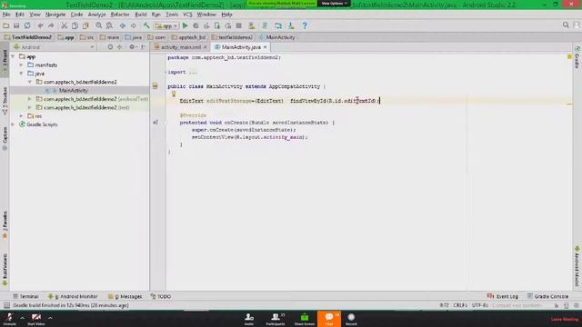Click the Replace search icon

tap(109, 25)
